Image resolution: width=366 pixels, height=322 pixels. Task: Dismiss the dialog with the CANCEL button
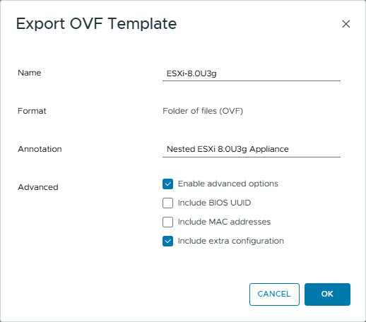coord(274,294)
